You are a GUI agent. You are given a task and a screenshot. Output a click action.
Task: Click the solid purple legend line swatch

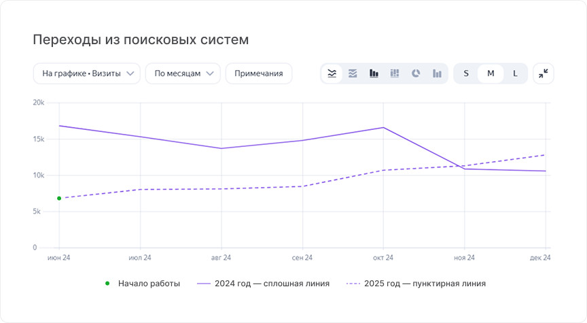[204, 284]
